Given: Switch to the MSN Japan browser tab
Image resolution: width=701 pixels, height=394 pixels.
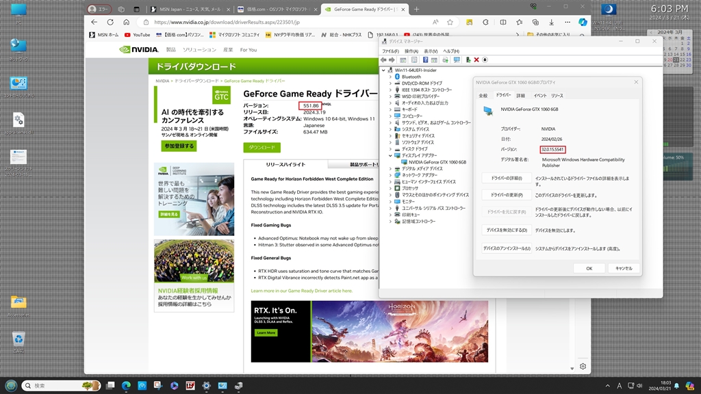Looking at the screenshot, I should [190, 9].
